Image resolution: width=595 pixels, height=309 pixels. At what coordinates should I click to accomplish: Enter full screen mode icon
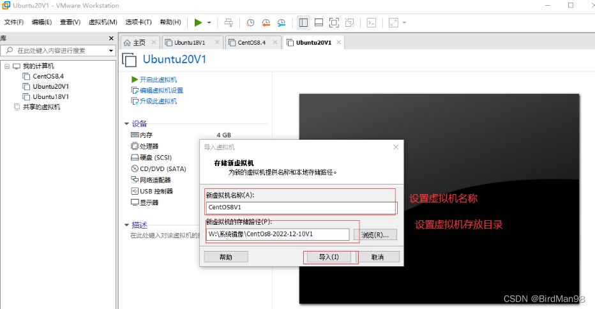click(x=334, y=23)
